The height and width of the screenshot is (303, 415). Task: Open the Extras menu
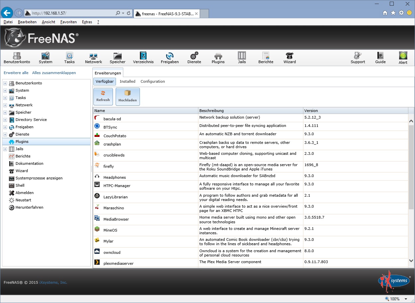click(x=87, y=22)
